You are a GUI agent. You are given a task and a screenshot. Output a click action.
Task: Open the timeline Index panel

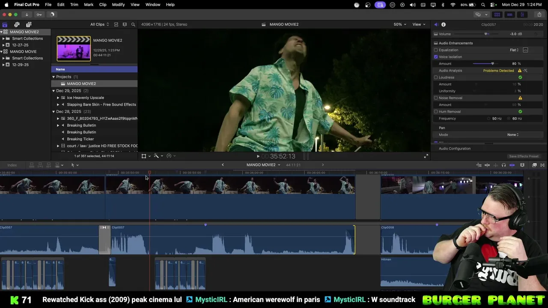(12, 165)
